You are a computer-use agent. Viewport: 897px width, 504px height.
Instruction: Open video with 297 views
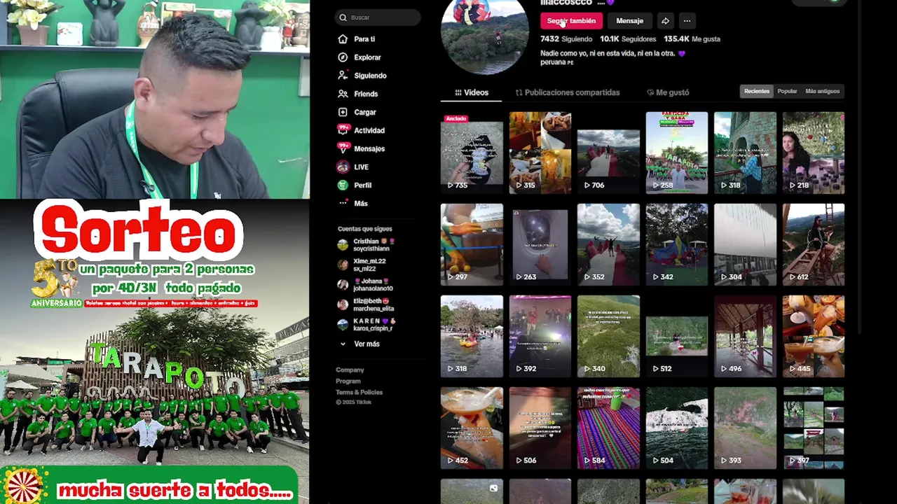pos(472,244)
